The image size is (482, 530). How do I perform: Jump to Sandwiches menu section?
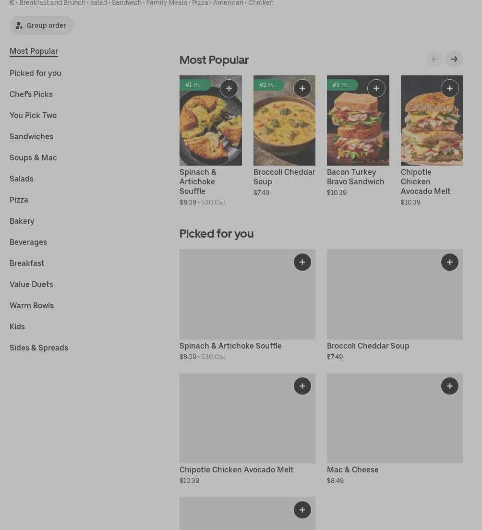click(x=31, y=136)
